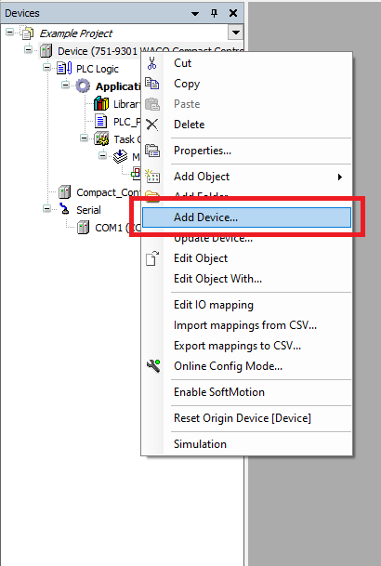Open the Add Object submenu arrow
Screen dimensions: 381x566
339,177
